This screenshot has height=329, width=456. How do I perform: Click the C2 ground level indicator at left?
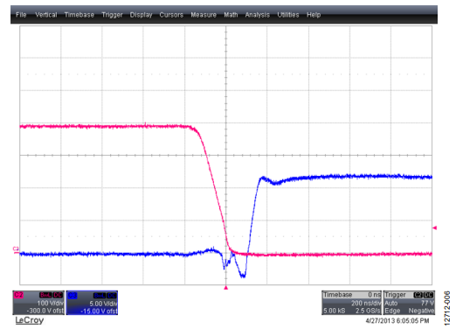tap(16, 250)
